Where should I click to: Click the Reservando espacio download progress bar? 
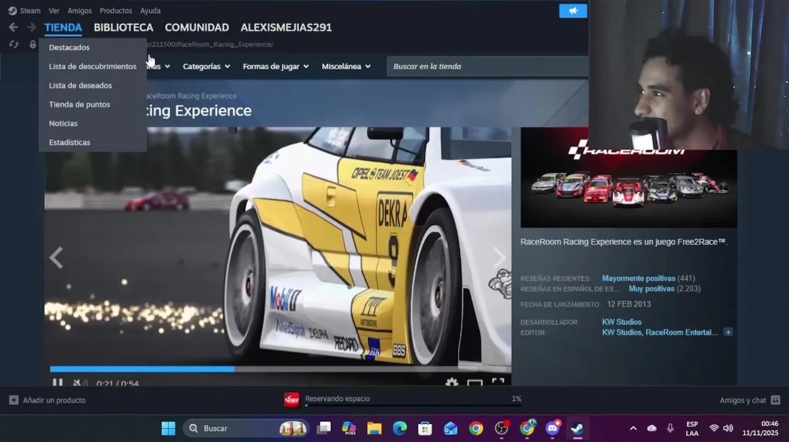point(413,406)
